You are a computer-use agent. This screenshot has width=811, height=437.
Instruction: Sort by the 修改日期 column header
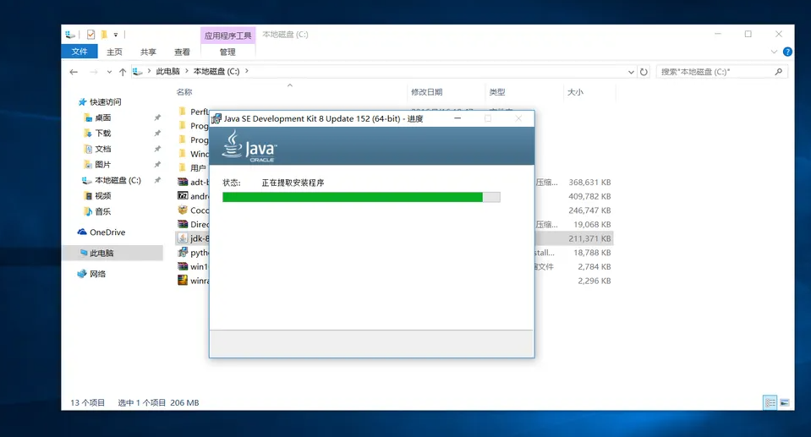(427, 92)
